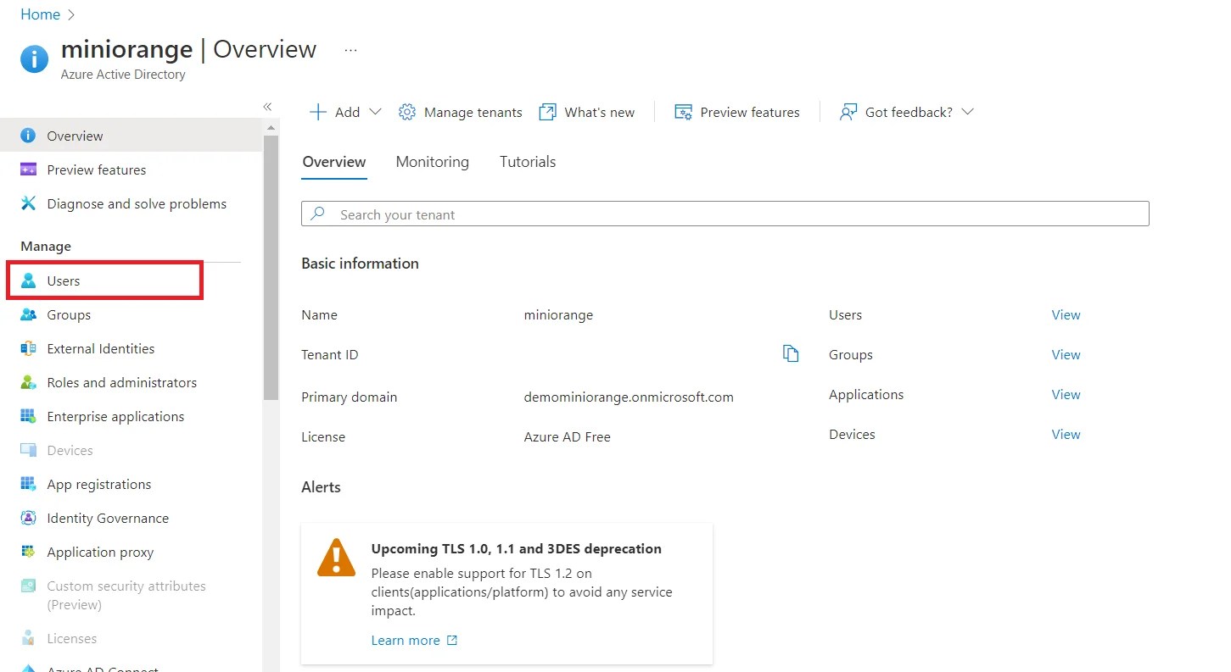Open Application proxy settings
Viewport: 1231px width, 672px height.
point(100,552)
